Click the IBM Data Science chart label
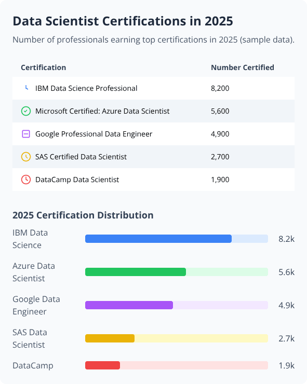Image resolution: width=307 pixels, height=384 pixels. click(30, 239)
